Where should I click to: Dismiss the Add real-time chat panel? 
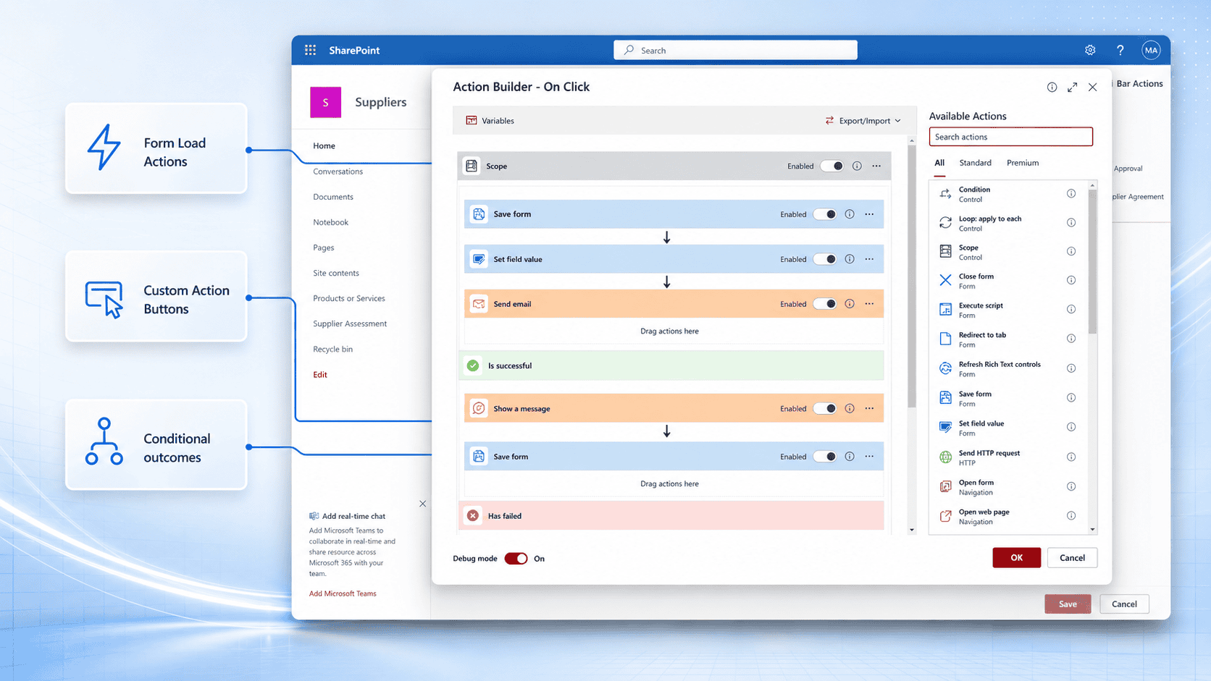coord(423,504)
